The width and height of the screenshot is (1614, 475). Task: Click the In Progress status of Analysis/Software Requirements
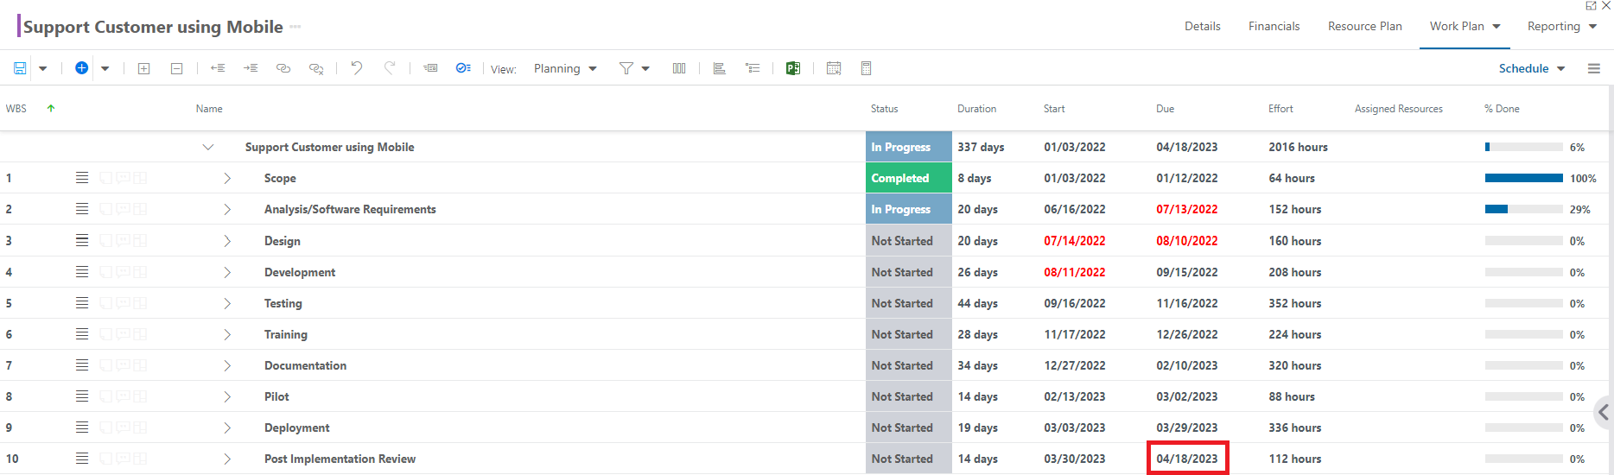tap(909, 209)
